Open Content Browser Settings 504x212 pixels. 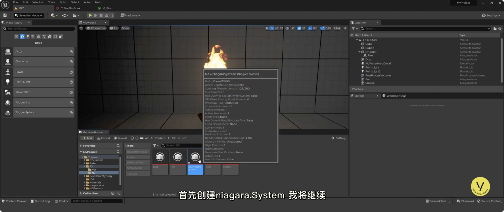[339, 138]
